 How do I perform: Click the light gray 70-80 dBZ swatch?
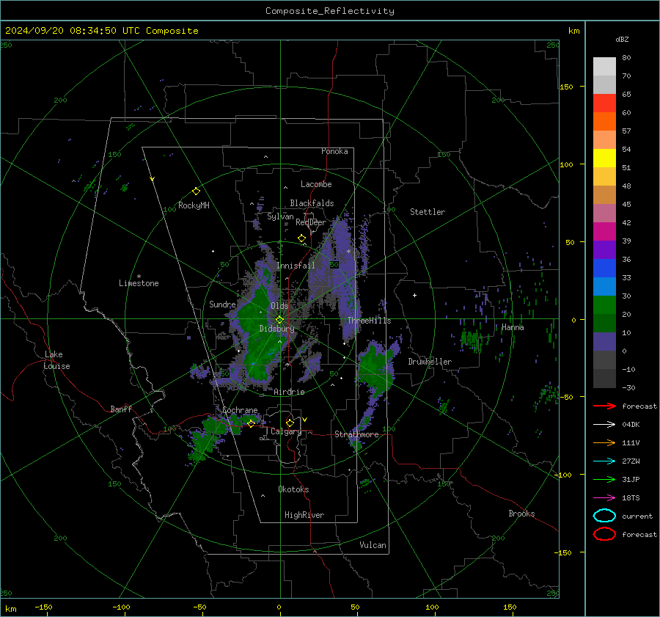tap(604, 67)
